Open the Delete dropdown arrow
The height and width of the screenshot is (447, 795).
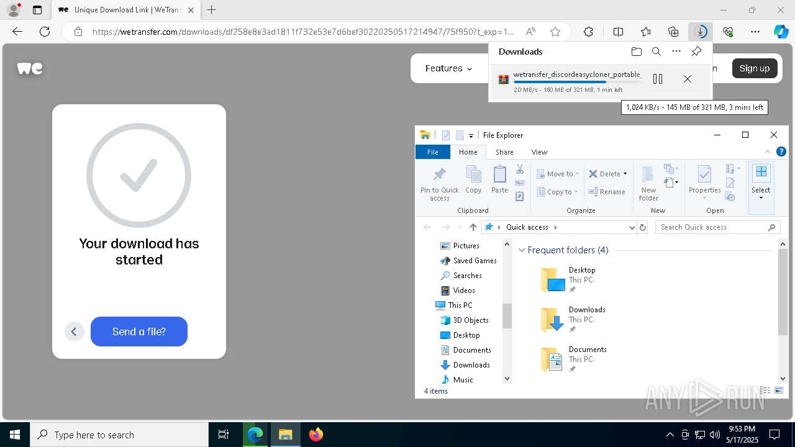click(x=625, y=174)
